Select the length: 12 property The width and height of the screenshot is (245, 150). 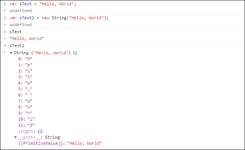(x=30, y=131)
